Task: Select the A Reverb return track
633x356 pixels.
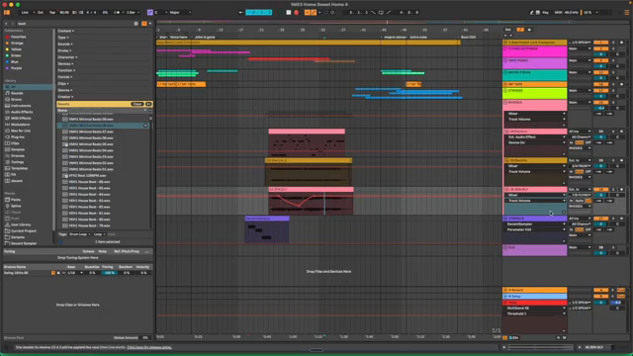Action: pos(534,290)
